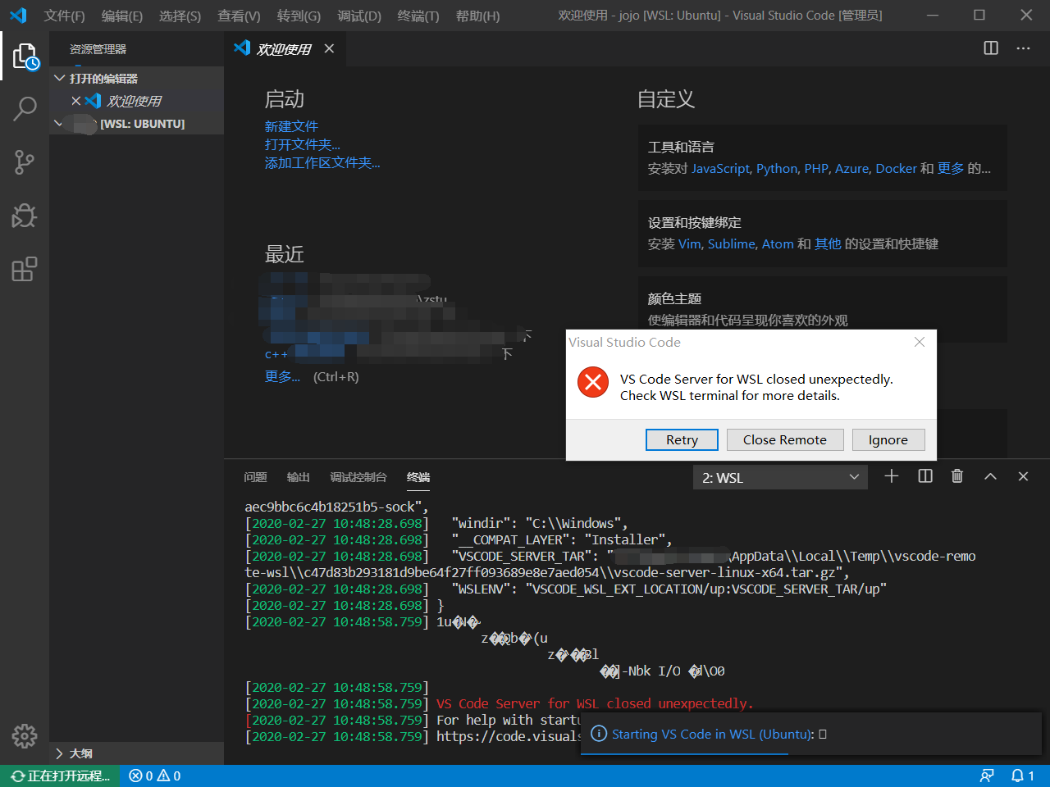
Task: Open editor more actions ellipsis
Action: tap(1023, 48)
